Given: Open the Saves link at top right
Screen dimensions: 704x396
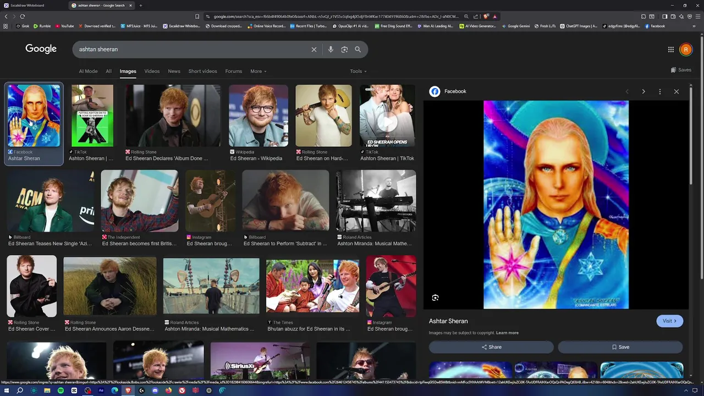Looking at the screenshot, I should (x=681, y=70).
